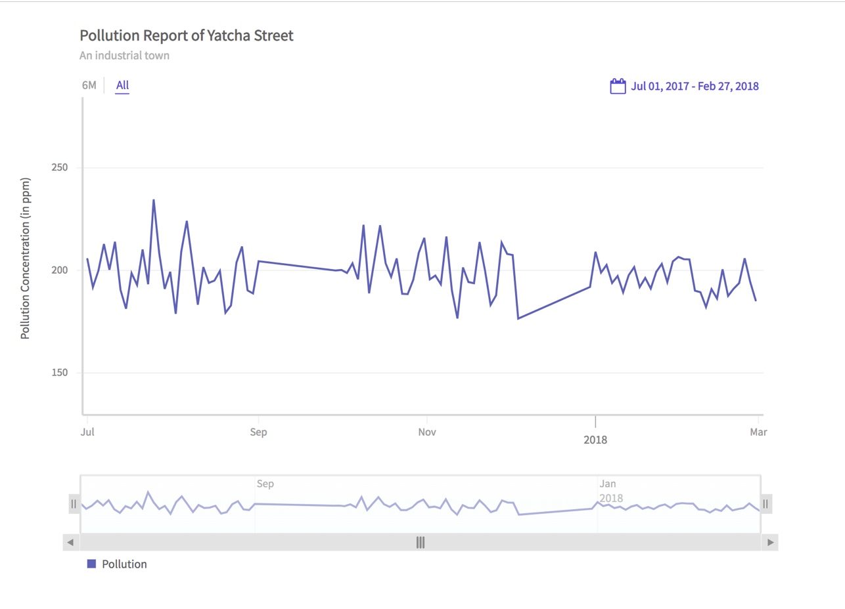Click the 2018 year marker on x-axis

595,440
